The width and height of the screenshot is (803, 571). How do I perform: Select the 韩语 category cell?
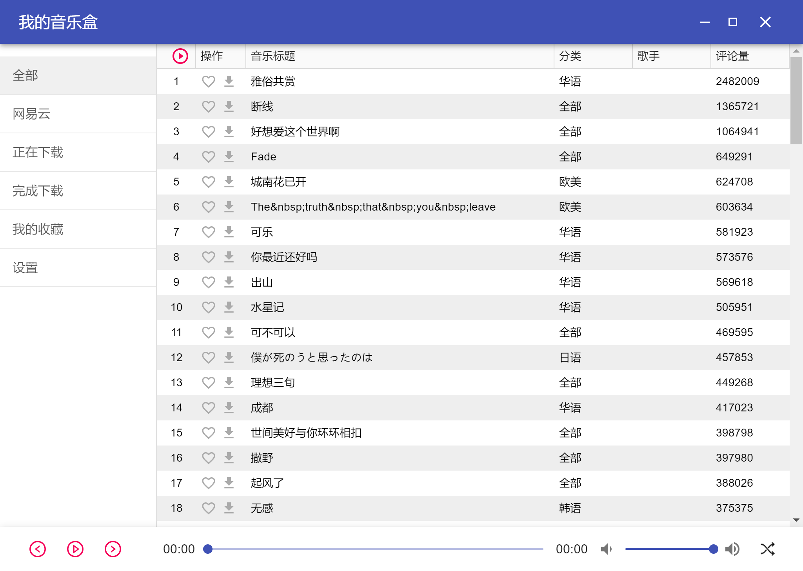pos(570,508)
